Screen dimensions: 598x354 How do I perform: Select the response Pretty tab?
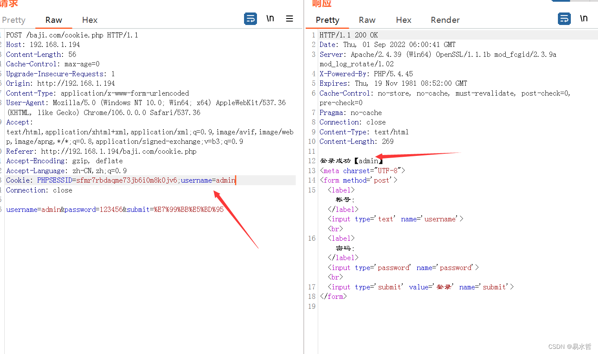(327, 20)
